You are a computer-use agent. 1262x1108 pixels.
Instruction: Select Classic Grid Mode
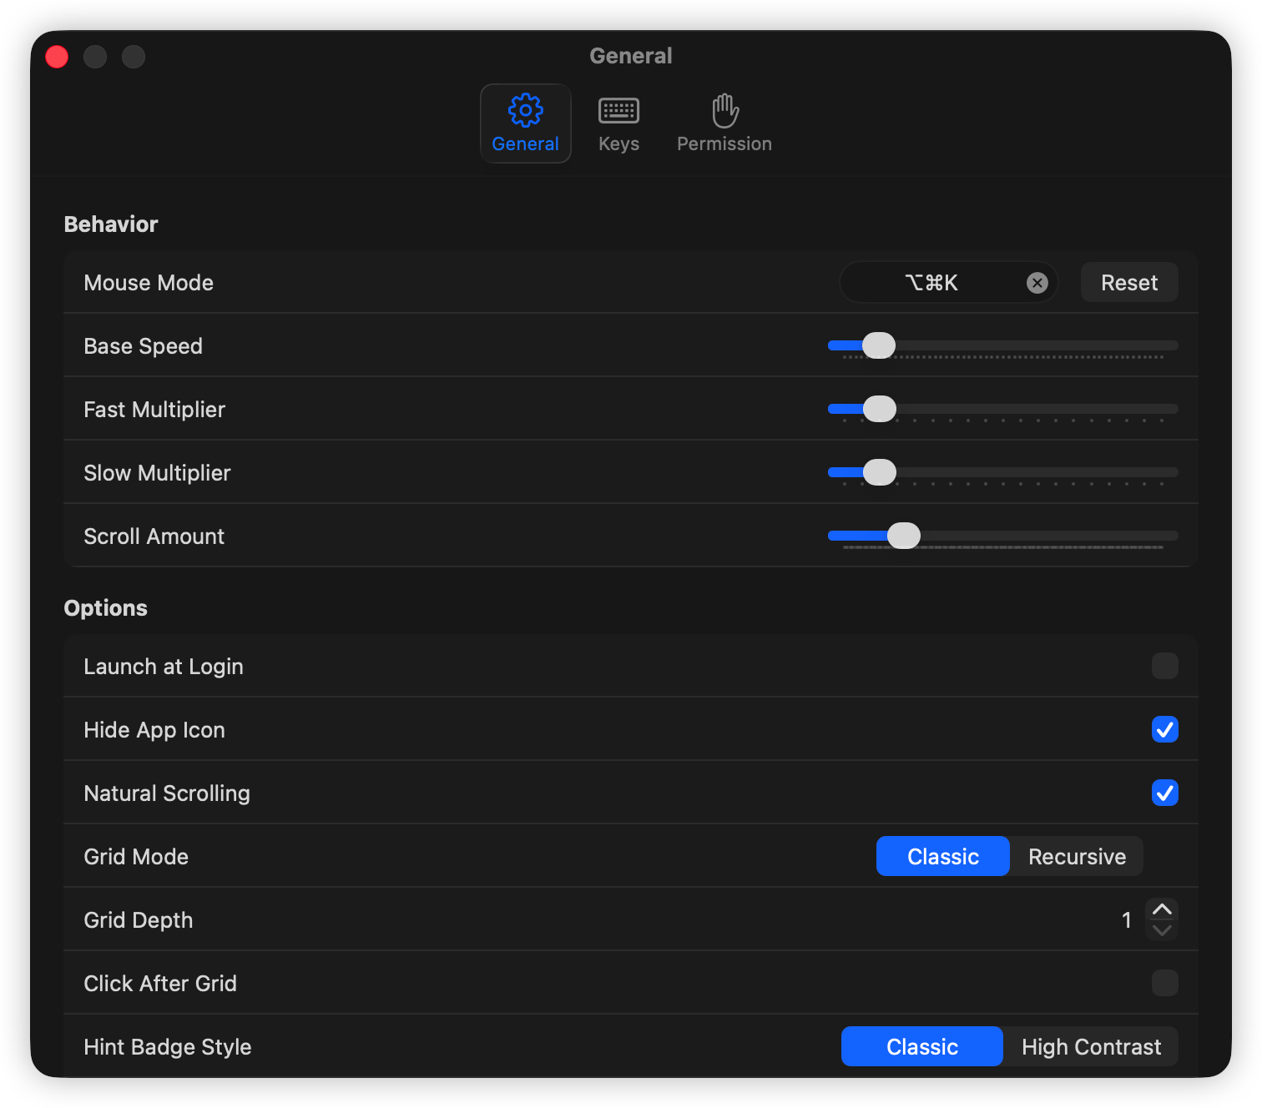(x=943, y=857)
